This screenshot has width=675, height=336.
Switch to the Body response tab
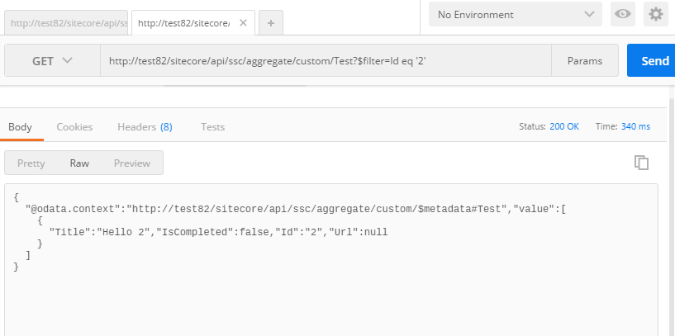[x=20, y=127]
